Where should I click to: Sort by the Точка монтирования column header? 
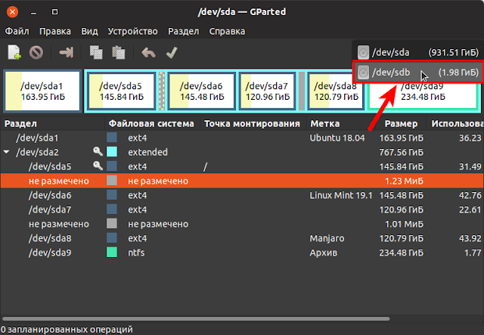coord(253,123)
